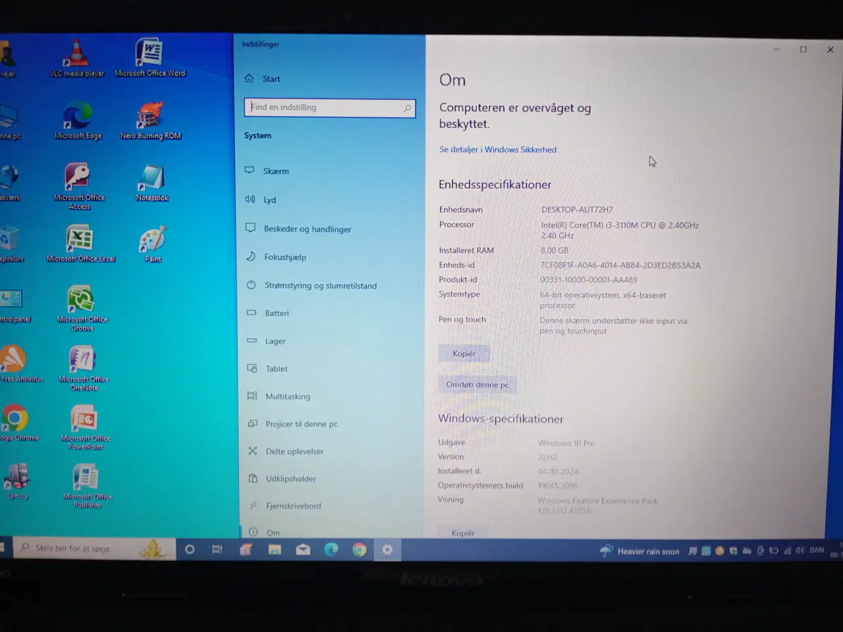Image resolution: width=843 pixels, height=632 pixels.
Task: Open Speccy desktop shortcut
Action: coord(17,481)
